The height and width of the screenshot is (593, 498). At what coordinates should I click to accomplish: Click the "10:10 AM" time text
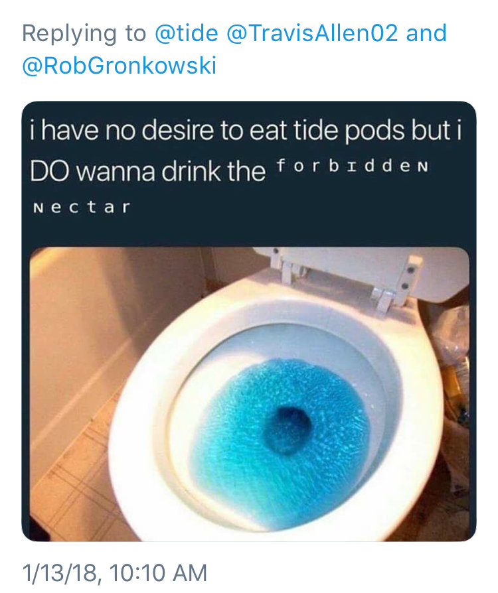[158, 572]
